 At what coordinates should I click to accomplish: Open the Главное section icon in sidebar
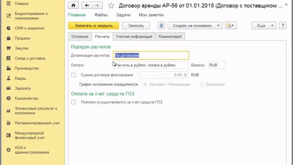tap(9, 3)
